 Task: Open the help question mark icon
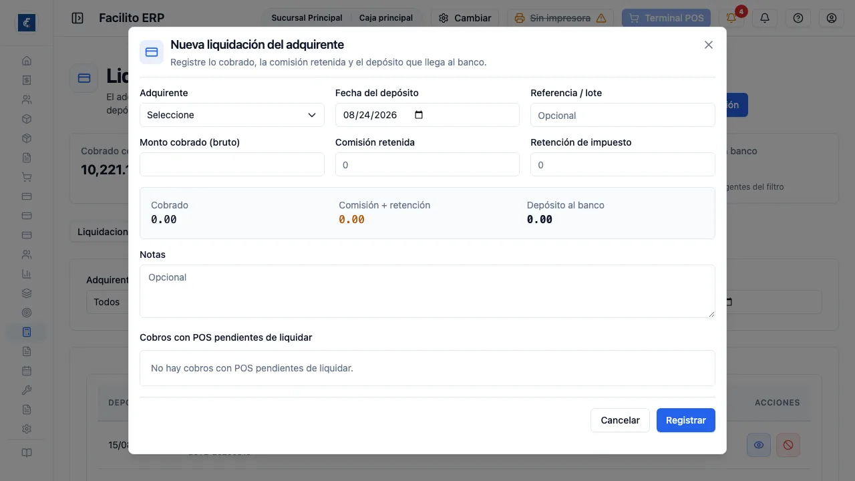[x=798, y=18]
